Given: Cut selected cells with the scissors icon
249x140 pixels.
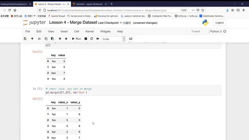Looking at the screenshot, I should (40, 39).
